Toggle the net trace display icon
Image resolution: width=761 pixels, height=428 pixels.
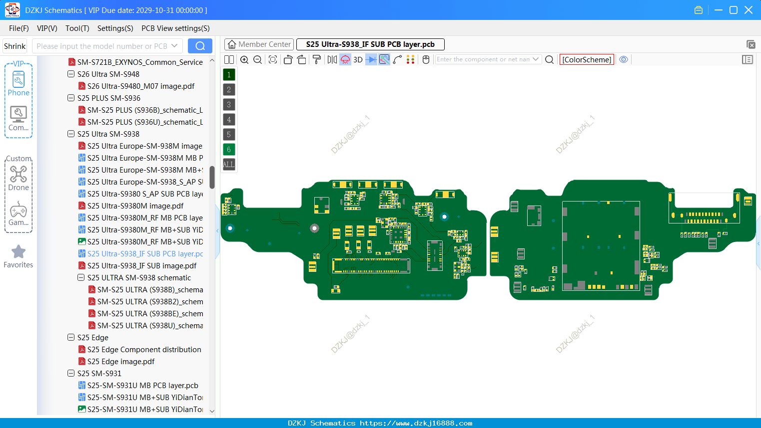[384, 59]
